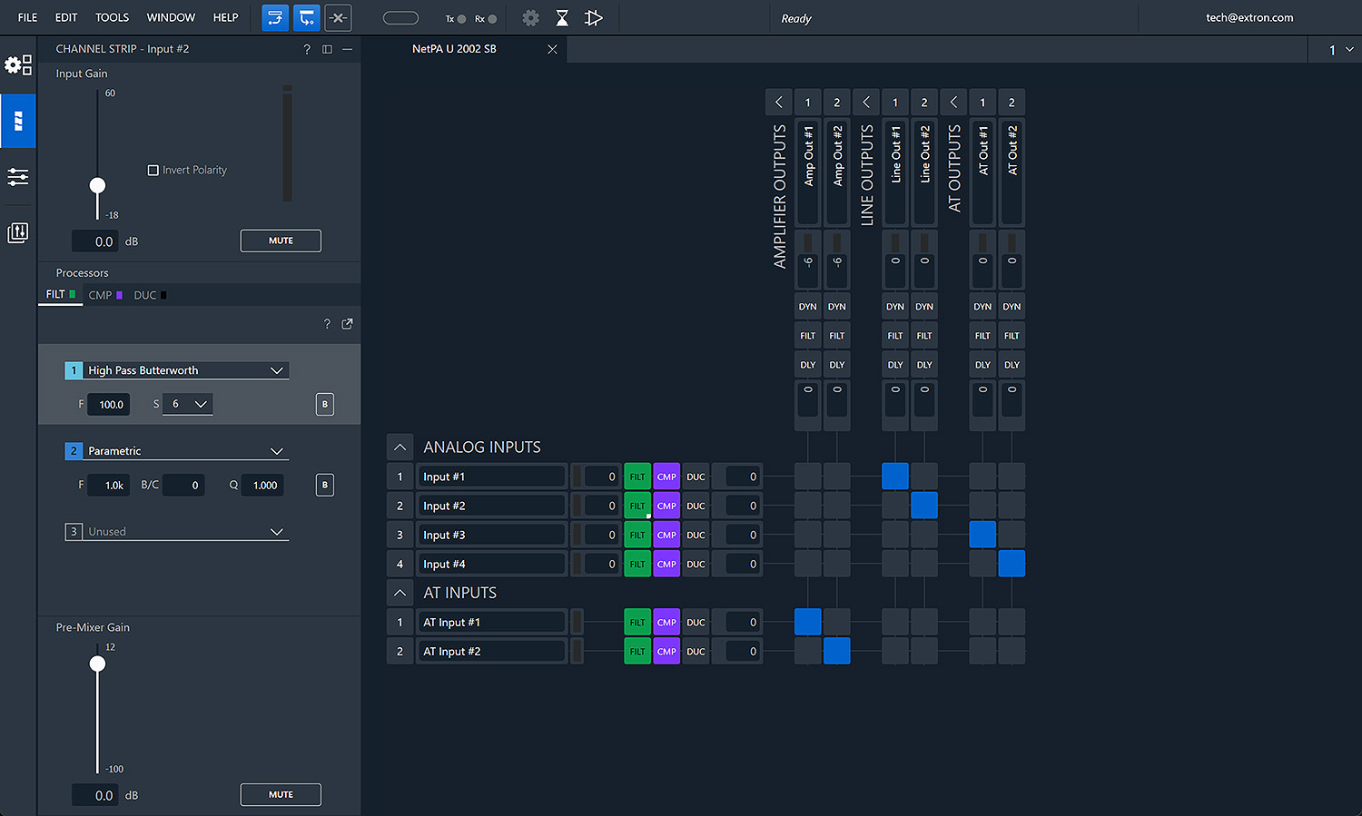Collapse the Analog Inputs section
Image resolution: width=1362 pixels, height=816 pixels.
400,447
